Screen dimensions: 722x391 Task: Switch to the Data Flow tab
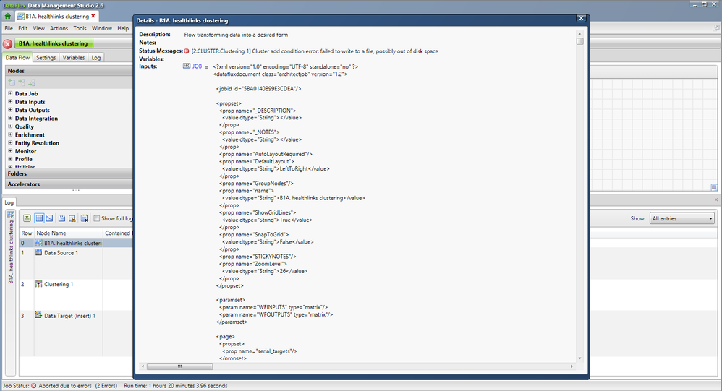[x=17, y=58]
